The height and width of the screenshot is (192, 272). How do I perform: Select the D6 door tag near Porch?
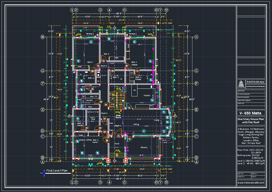tap(107, 141)
